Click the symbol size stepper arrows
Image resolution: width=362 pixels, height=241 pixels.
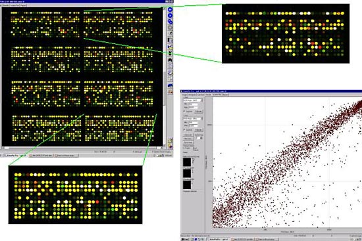coord(201,138)
